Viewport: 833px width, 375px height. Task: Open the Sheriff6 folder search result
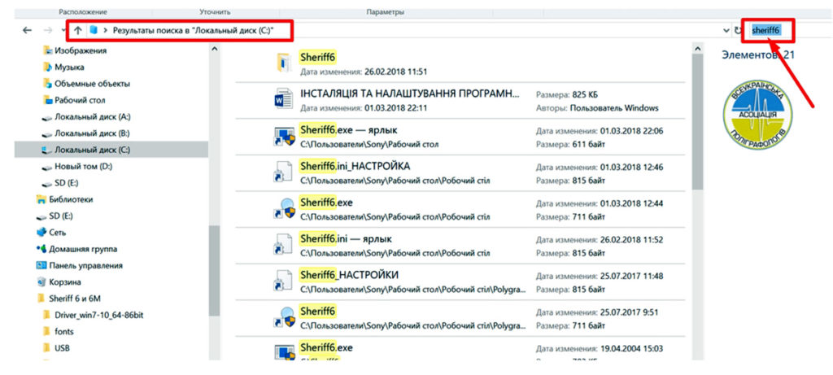coord(317,57)
